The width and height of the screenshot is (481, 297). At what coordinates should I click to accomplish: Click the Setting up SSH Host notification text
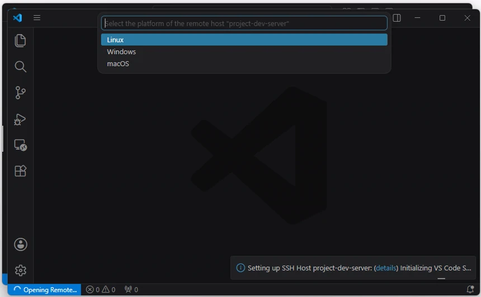(359, 268)
